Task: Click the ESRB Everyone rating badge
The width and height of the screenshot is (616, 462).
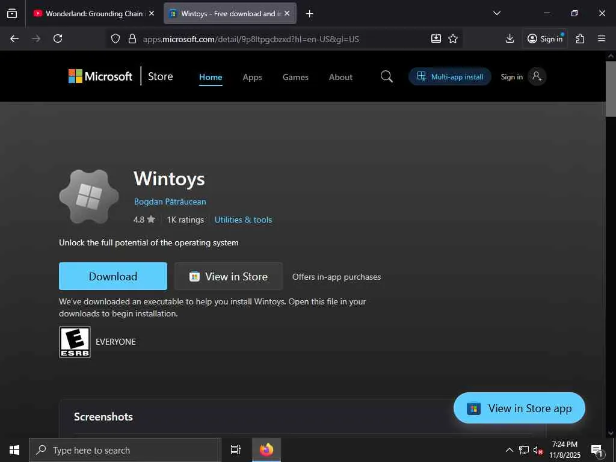Action: (75, 342)
